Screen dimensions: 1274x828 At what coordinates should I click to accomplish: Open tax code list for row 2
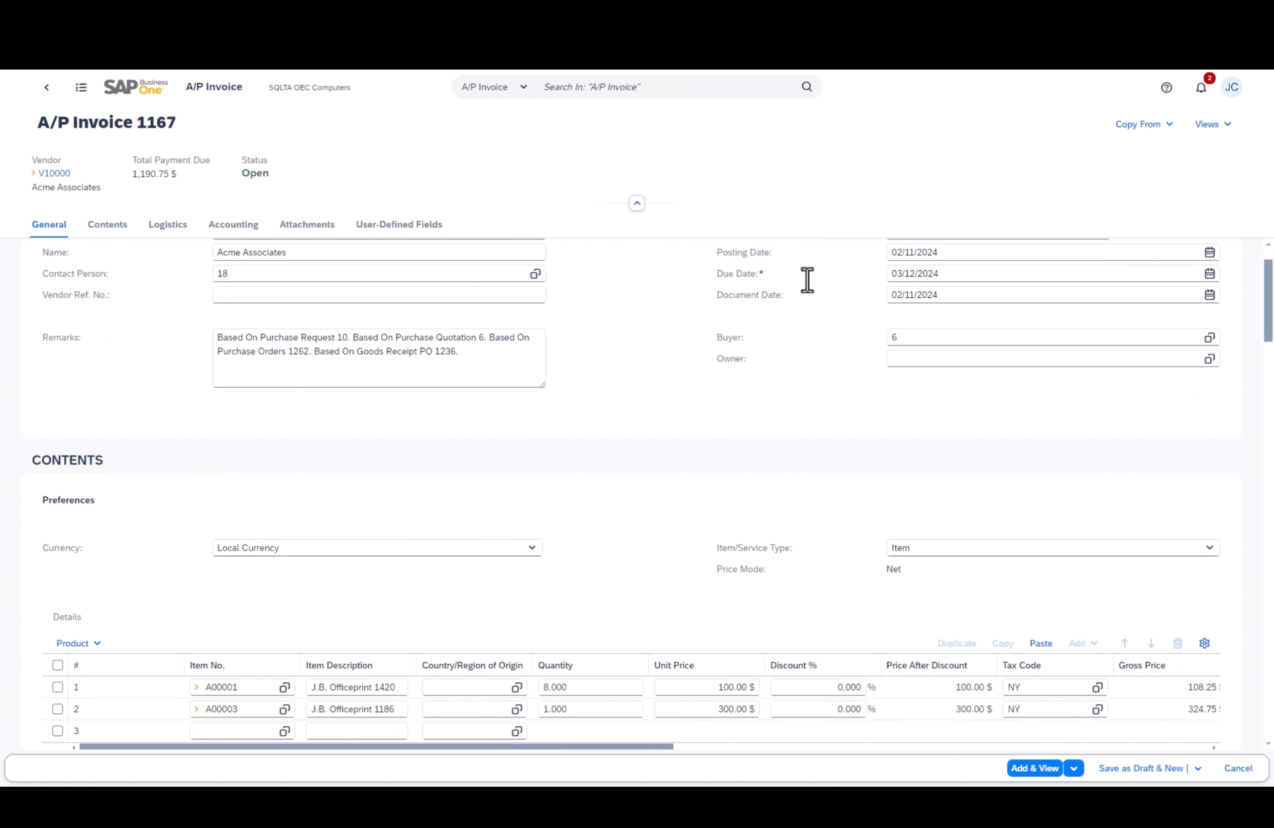(1097, 709)
